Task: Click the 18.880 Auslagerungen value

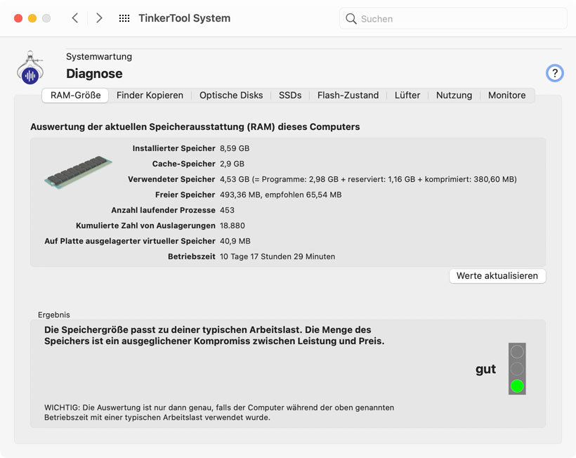Action: point(233,225)
